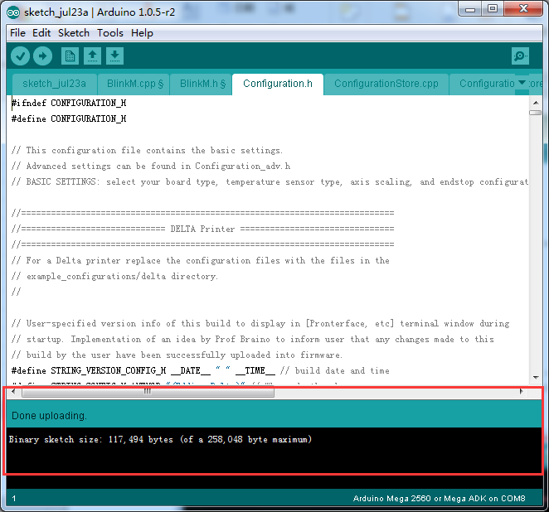Minimize the Arduino window
Image resolution: width=549 pixels, height=512 pixels.
[x=470, y=9]
